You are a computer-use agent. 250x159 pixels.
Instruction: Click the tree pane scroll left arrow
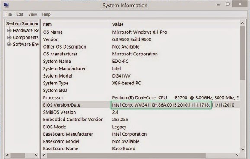click(8, 155)
